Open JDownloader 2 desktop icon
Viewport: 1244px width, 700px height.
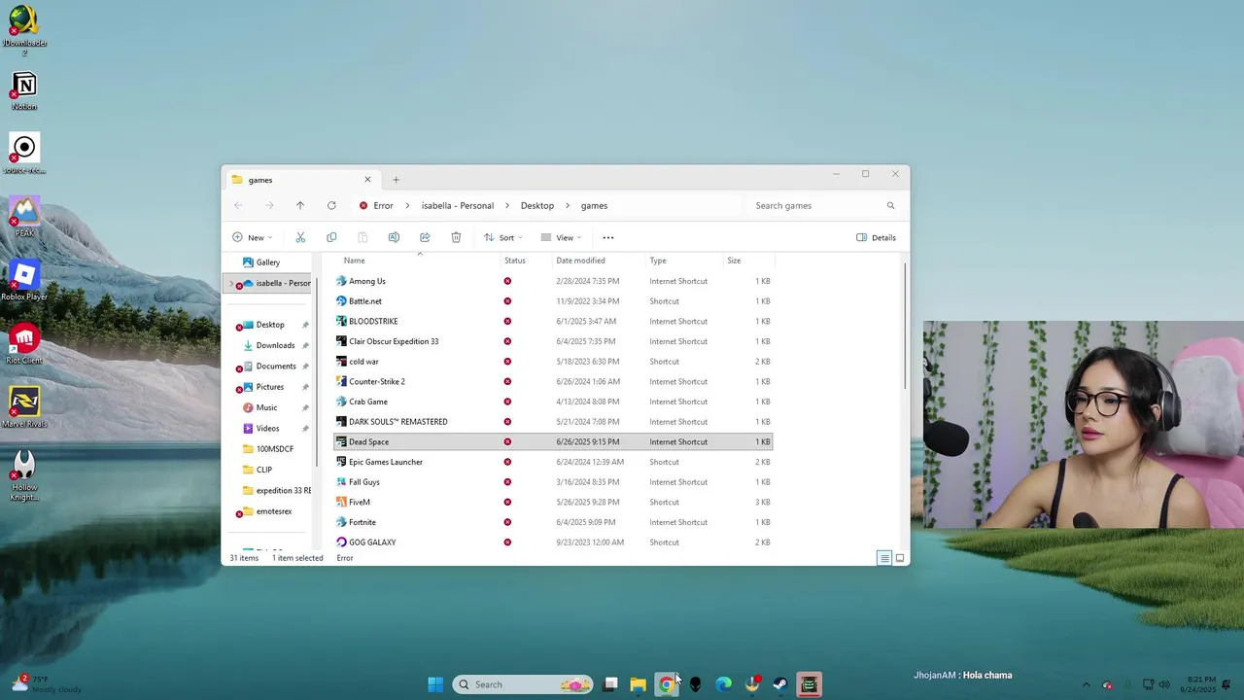click(23, 31)
